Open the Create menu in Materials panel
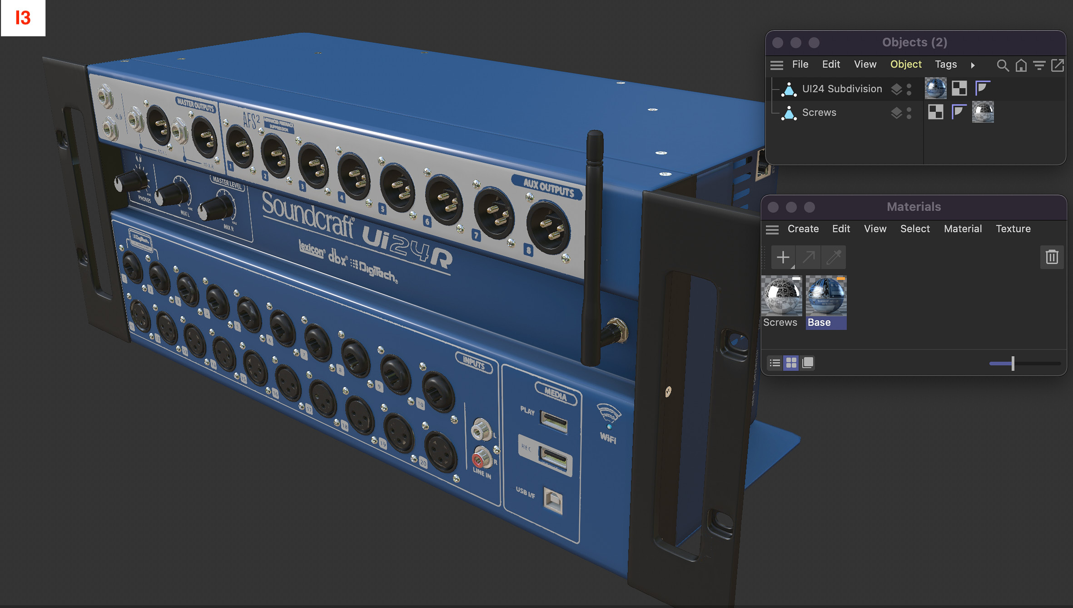This screenshot has height=608, width=1073. [x=803, y=229]
